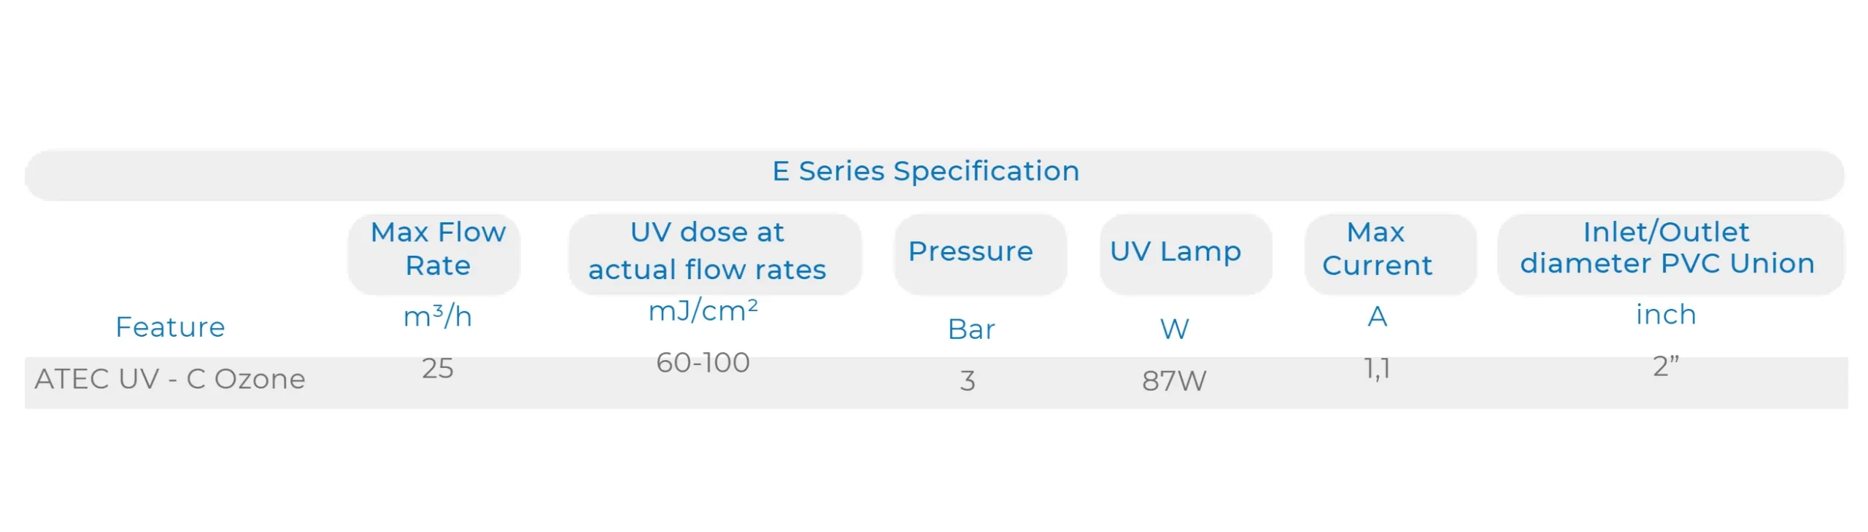1868x532 pixels.
Task: Click the E Series Specification title bar
Action: tap(925, 172)
